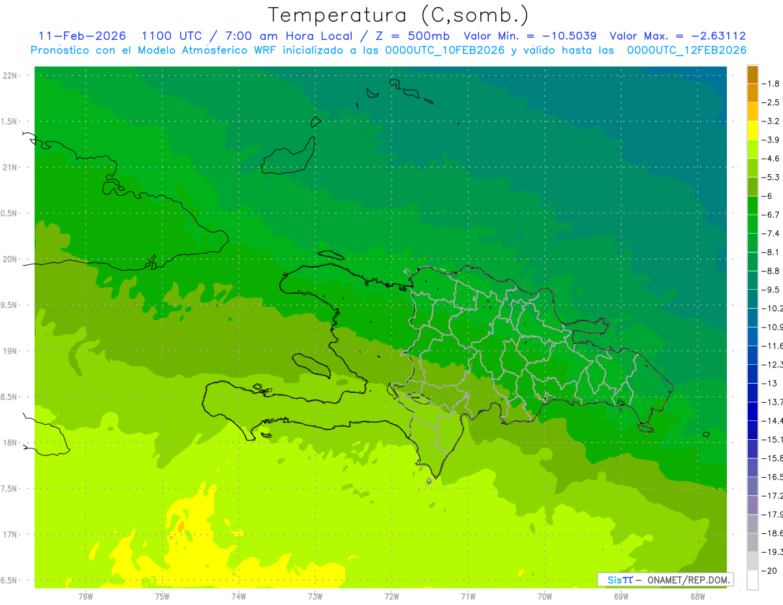Image resolution: width=783 pixels, height=605 pixels.
Task: Click the purple swatch between -16.5 and -17.2
Action: (752, 486)
